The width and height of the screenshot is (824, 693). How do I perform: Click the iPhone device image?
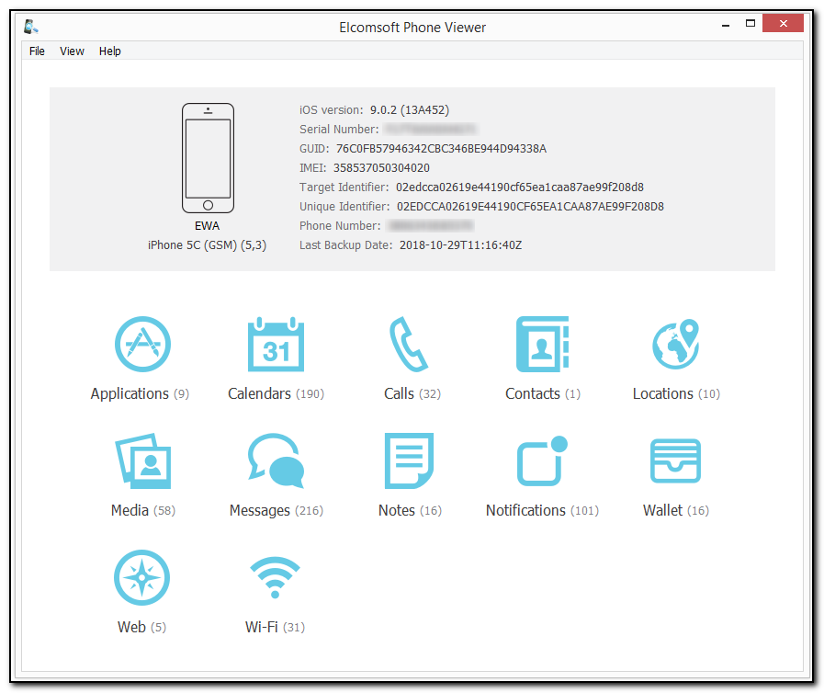tap(208, 158)
